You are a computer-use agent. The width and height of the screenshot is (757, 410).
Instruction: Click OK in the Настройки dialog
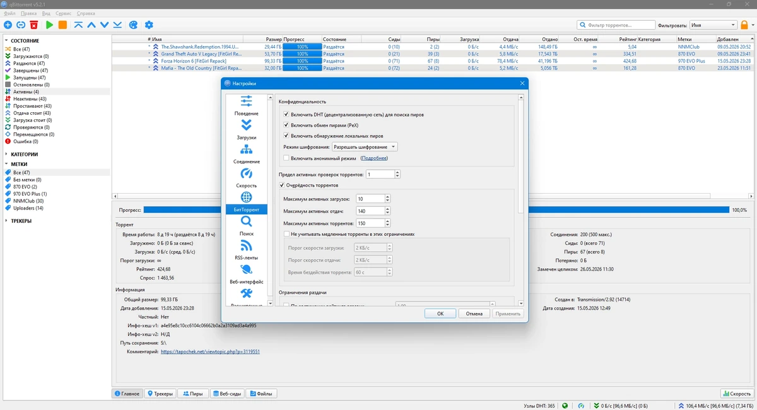(x=440, y=313)
